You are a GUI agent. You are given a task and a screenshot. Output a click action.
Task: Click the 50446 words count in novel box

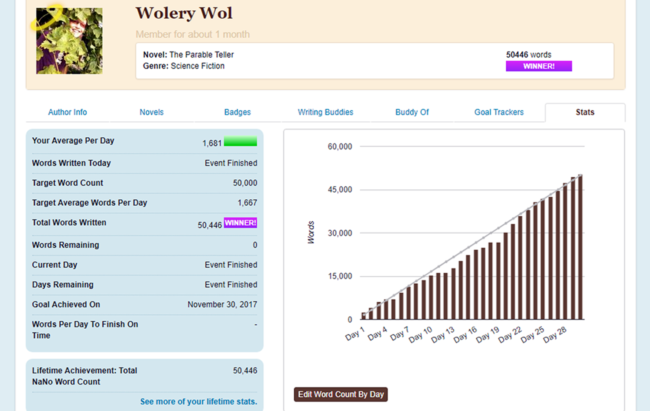[x=528, y=55]
